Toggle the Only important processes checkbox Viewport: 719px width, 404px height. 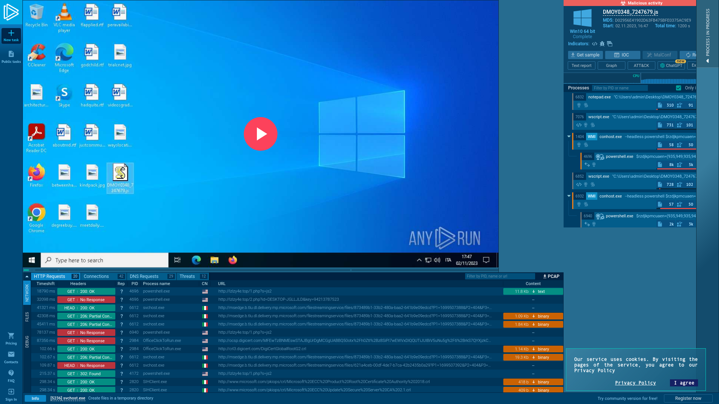pyautogui.click(x=679, y=88)
